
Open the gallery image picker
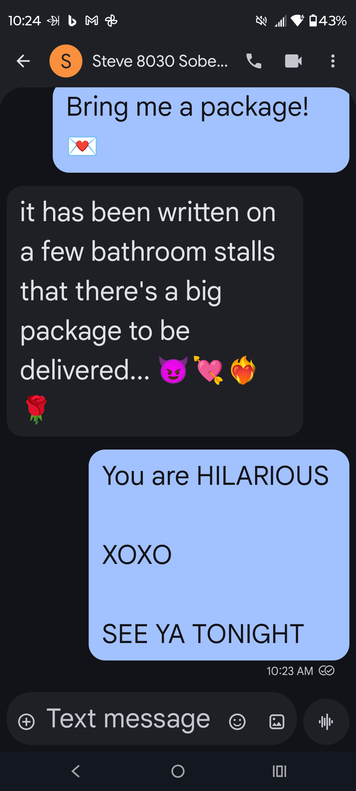277,722
